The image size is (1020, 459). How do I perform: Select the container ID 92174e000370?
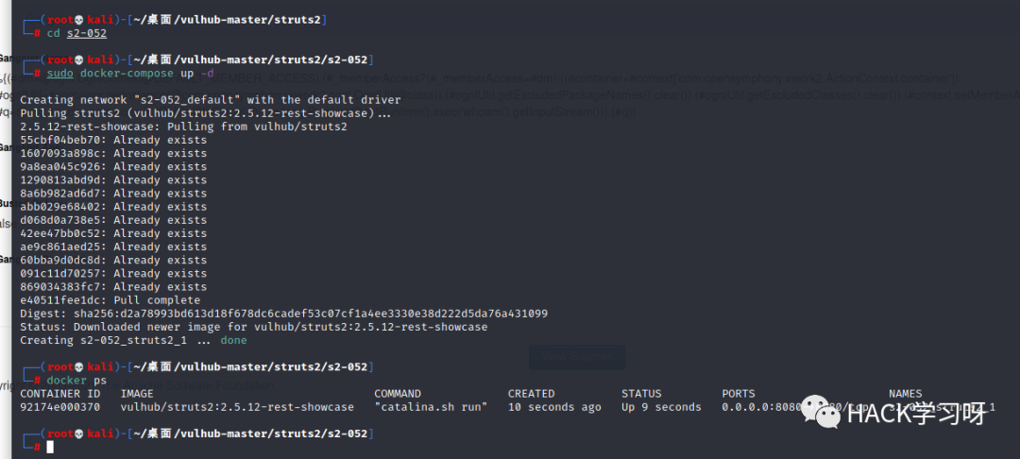click(x=59, y=407)
